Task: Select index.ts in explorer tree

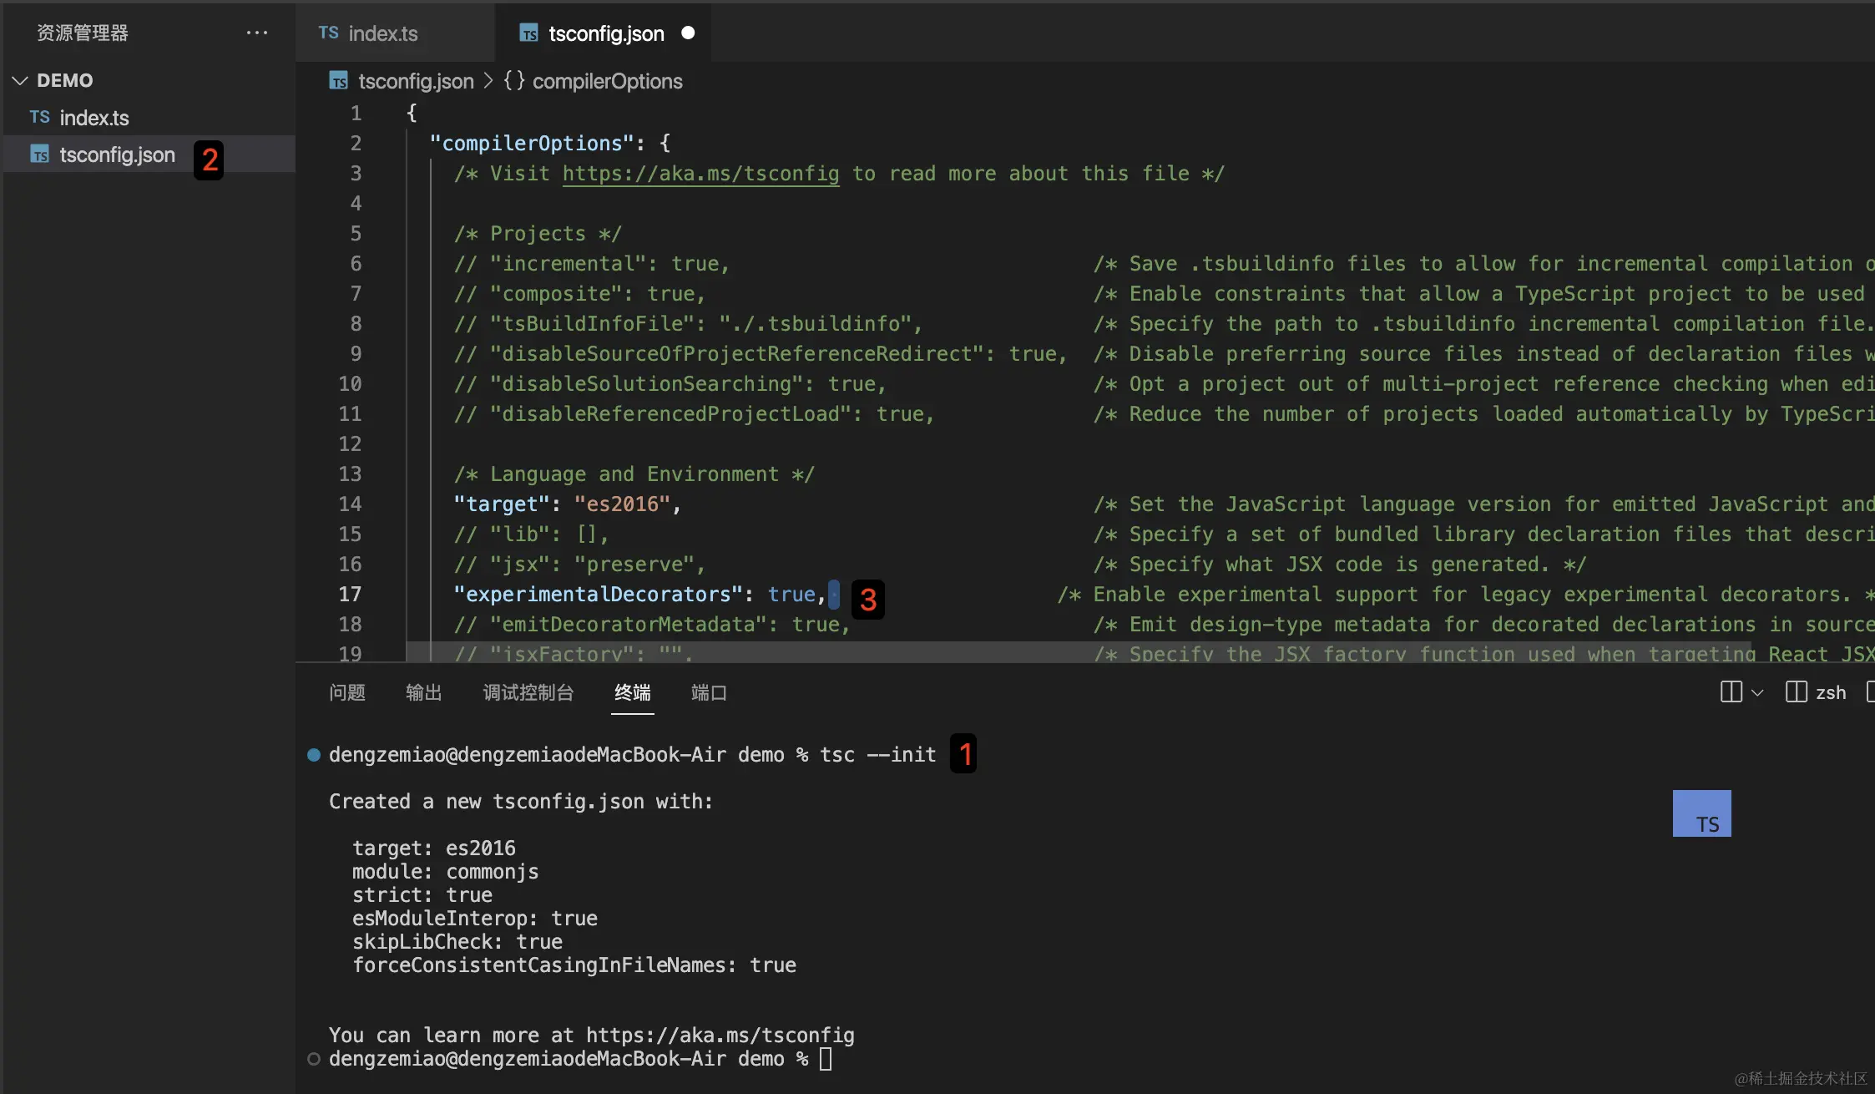Action: click(x=93, y=118)
